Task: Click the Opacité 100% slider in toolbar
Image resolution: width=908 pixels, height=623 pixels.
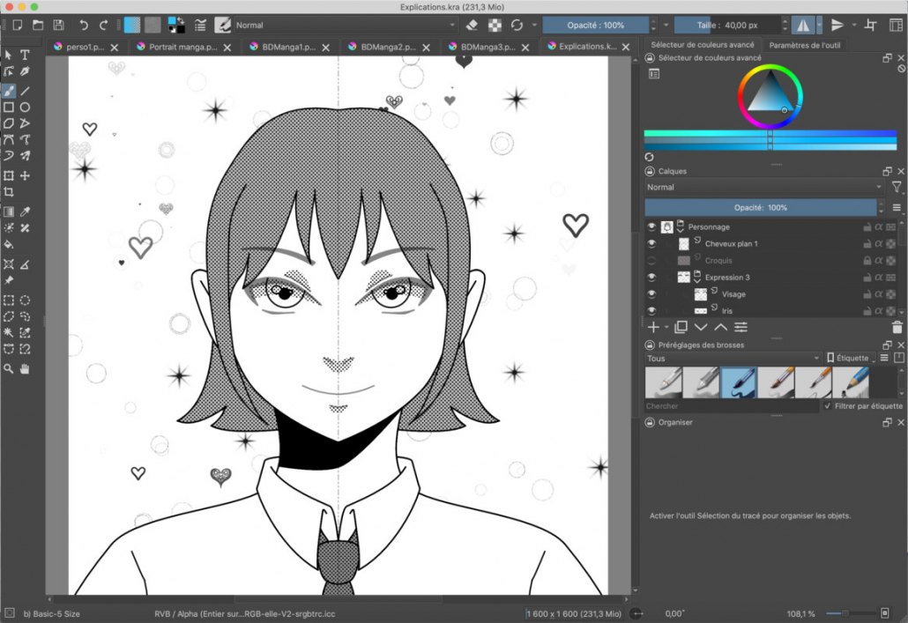Action: click(x=595, y=26)
